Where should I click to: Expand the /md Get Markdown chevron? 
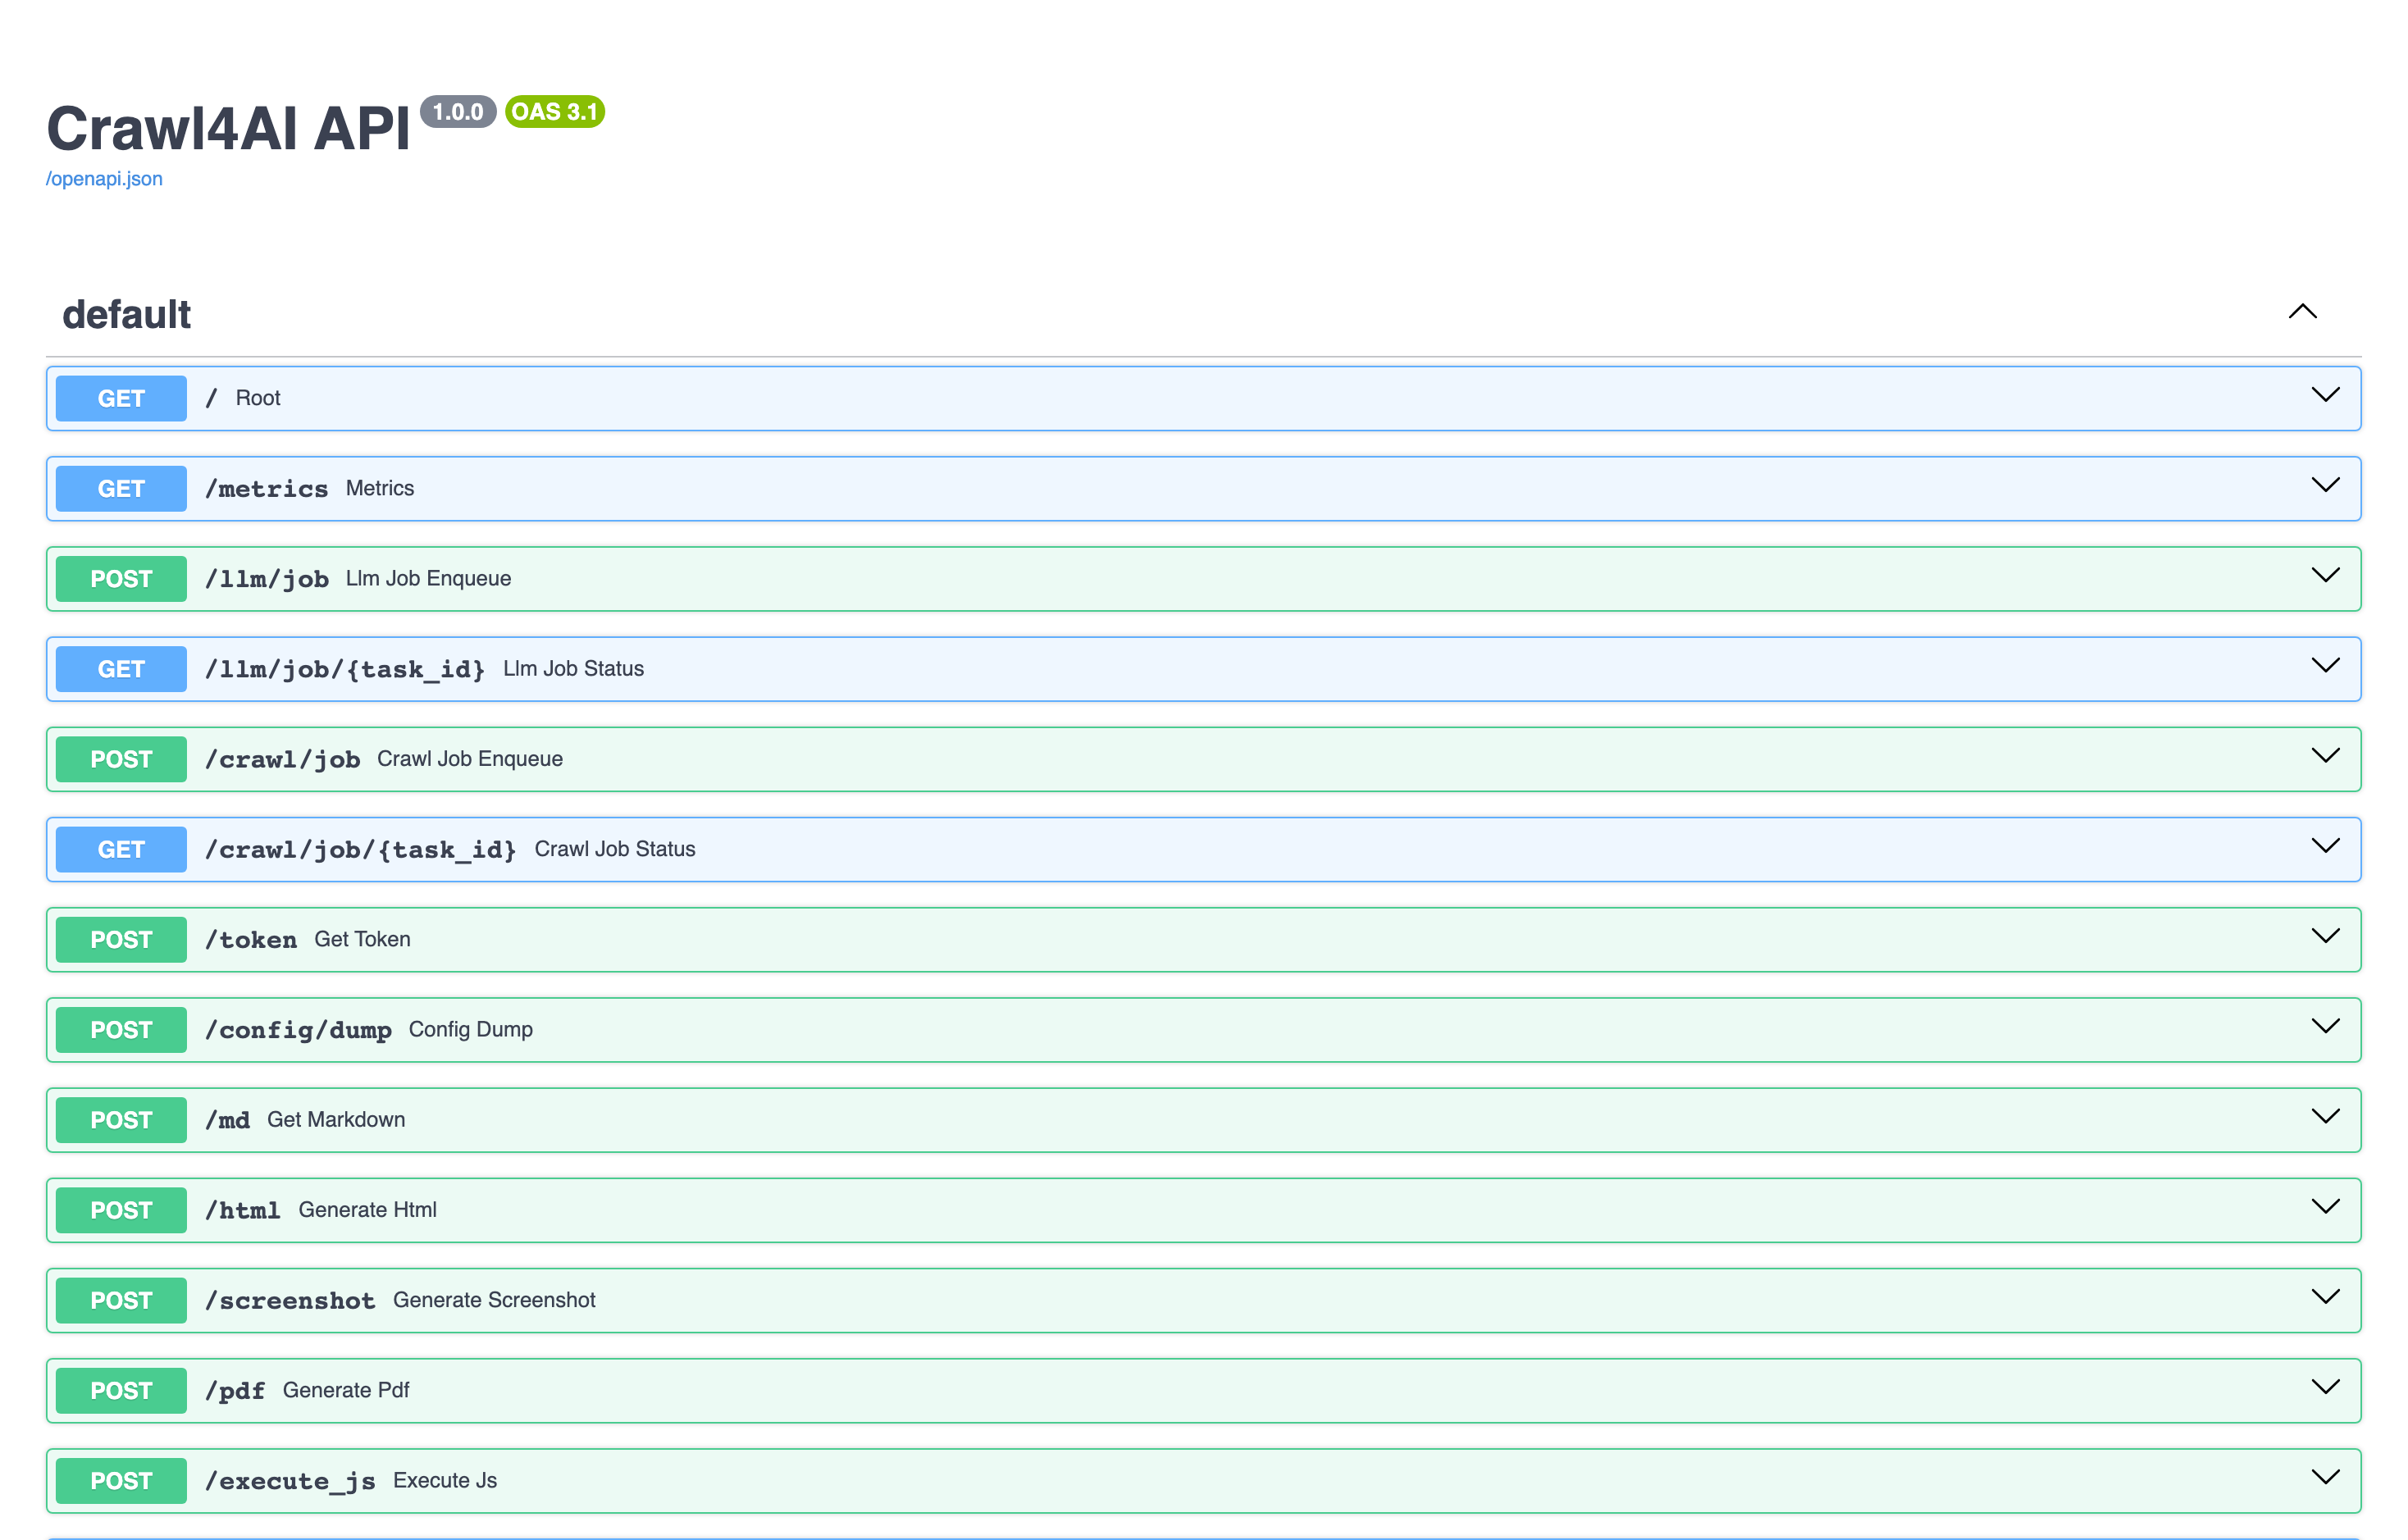pyautogui.click(x=2325, y=1116)
